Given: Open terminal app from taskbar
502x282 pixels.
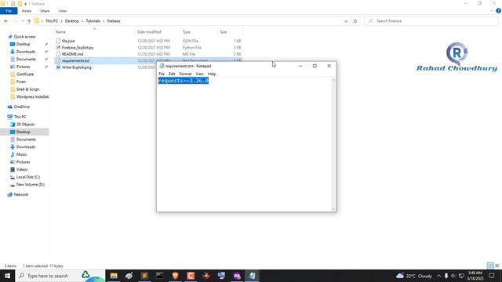Looking at the screenshot, I should tap(160, 276).
